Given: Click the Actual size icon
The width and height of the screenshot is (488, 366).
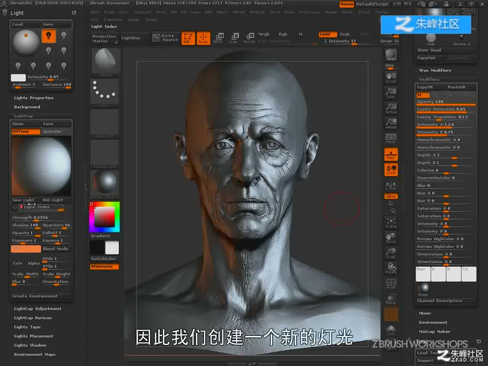Looking at the screenshot, I should pos(391,108).
